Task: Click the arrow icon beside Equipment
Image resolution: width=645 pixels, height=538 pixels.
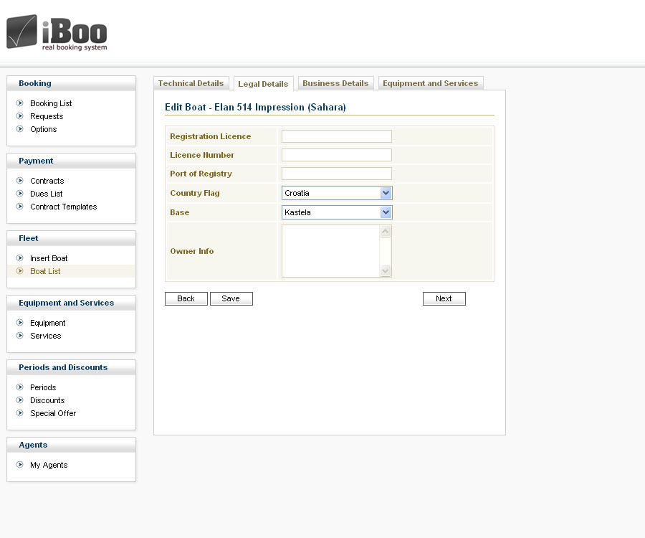Action: tap(20, 323)
